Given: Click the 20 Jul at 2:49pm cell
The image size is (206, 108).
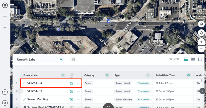Looking at the screenshot, I should pyautogui.click(x=164, y=99).
